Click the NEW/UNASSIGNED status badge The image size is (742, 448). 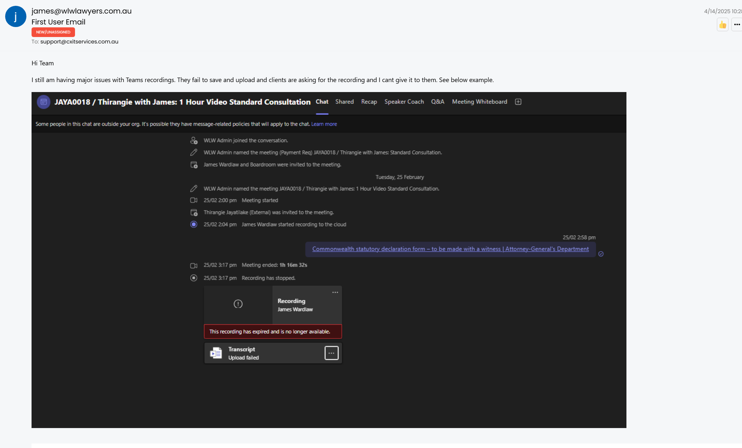(x=53, y=32)
